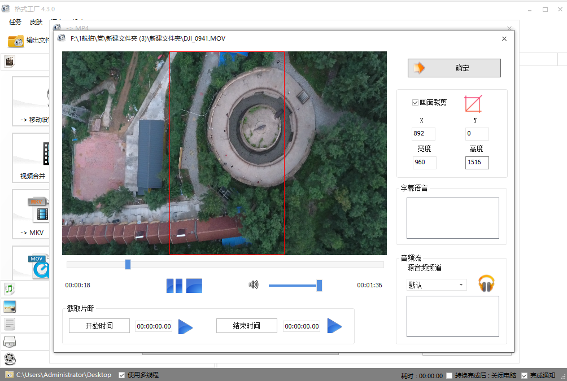This screenshot has width=567, height=381.
Task: Open the output folder icon in toolbar
Action: pyautogui.click(x=15, y=41)
